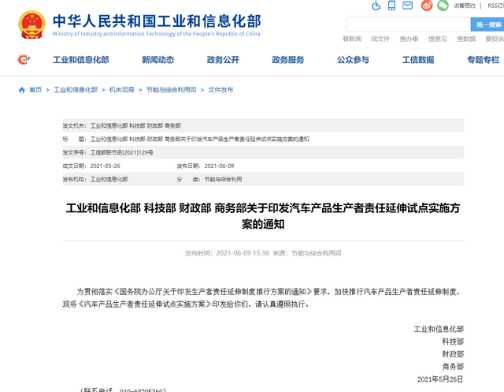Select the 找文件 quick search link
This screenshot has width=504, height=392.
[380, 39]
